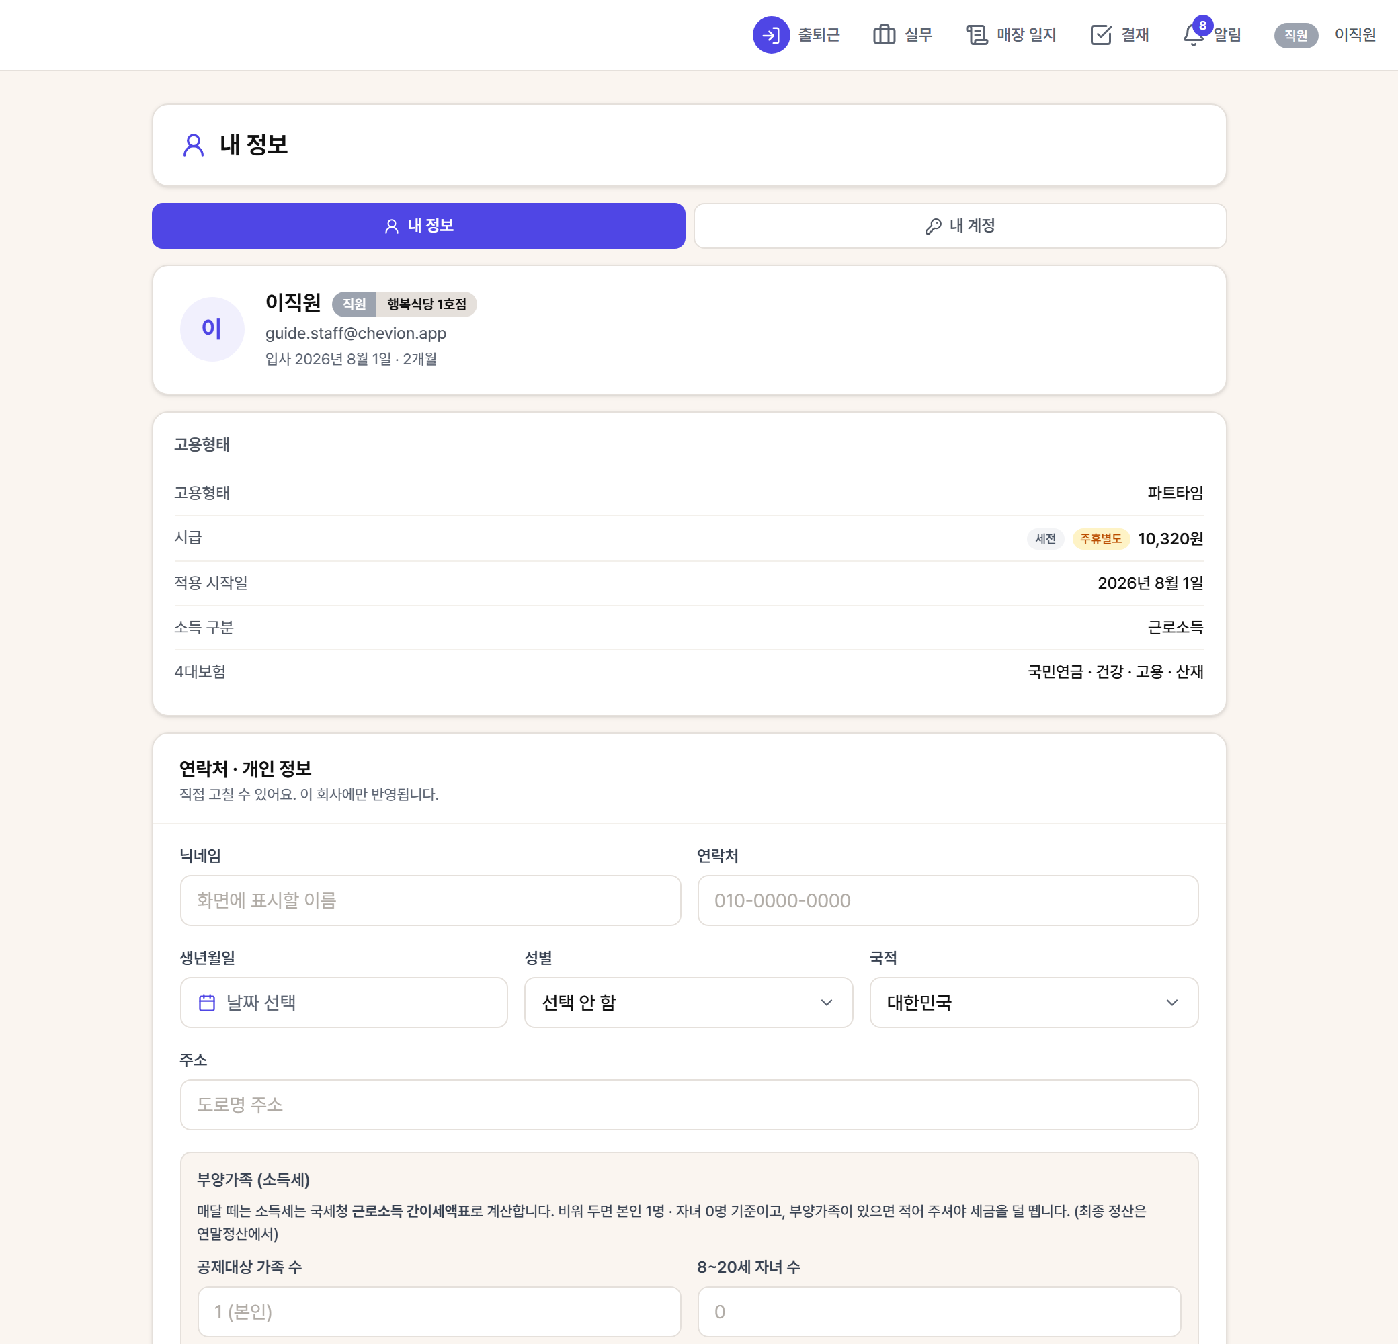Open the 출퇴근 clock-in icon

click(x=771, y=34)
